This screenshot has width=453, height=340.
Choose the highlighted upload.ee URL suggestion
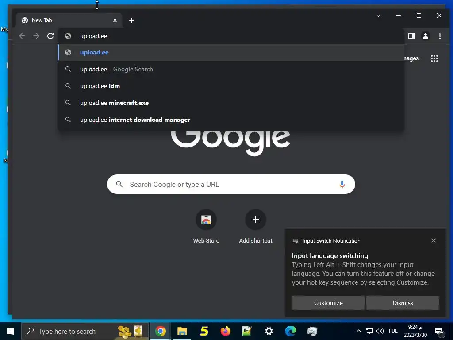click(x=231, y=52)
